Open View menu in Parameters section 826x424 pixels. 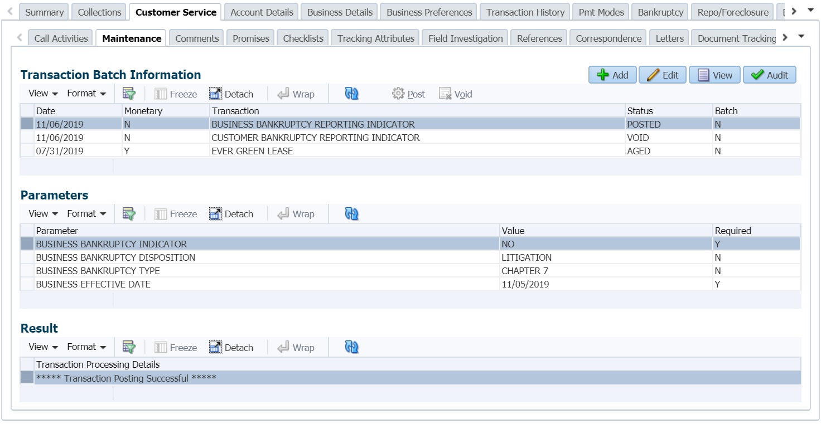click(x=44, y=213)
